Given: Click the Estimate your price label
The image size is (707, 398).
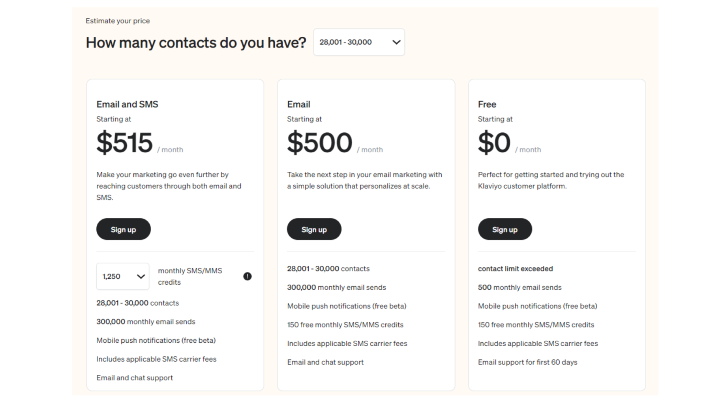Looking at the screenshot, I should [118, 21].
